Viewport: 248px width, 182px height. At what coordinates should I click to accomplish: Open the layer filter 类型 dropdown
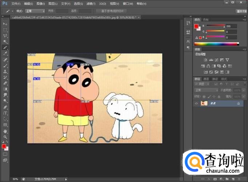click(202, 84)
